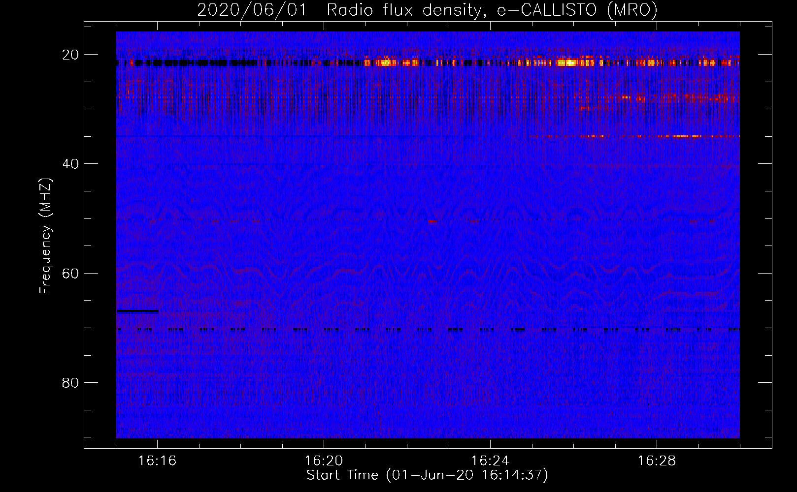Click the 16:20 time tick label
Screen dimensions: 797x492
(324, 461)
